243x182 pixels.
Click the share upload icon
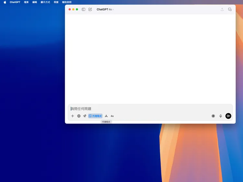222,9
